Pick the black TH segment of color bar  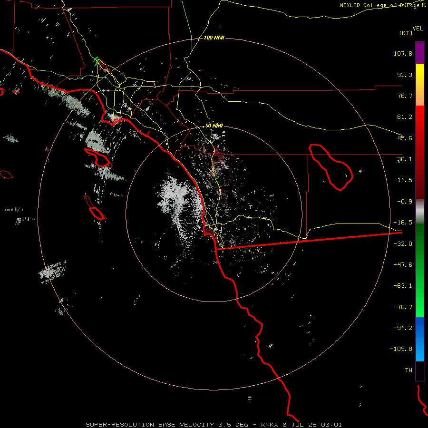click(x=420, y=371)
